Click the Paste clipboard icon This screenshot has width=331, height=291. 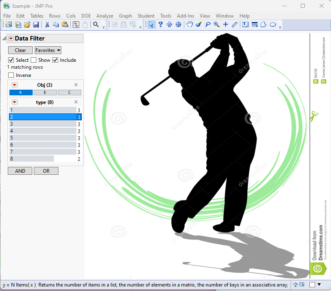click(x=65, y=25)
